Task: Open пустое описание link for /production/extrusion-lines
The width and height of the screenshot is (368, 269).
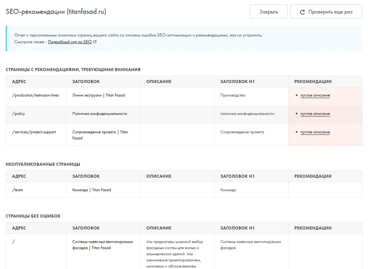Action: (315, 95)
